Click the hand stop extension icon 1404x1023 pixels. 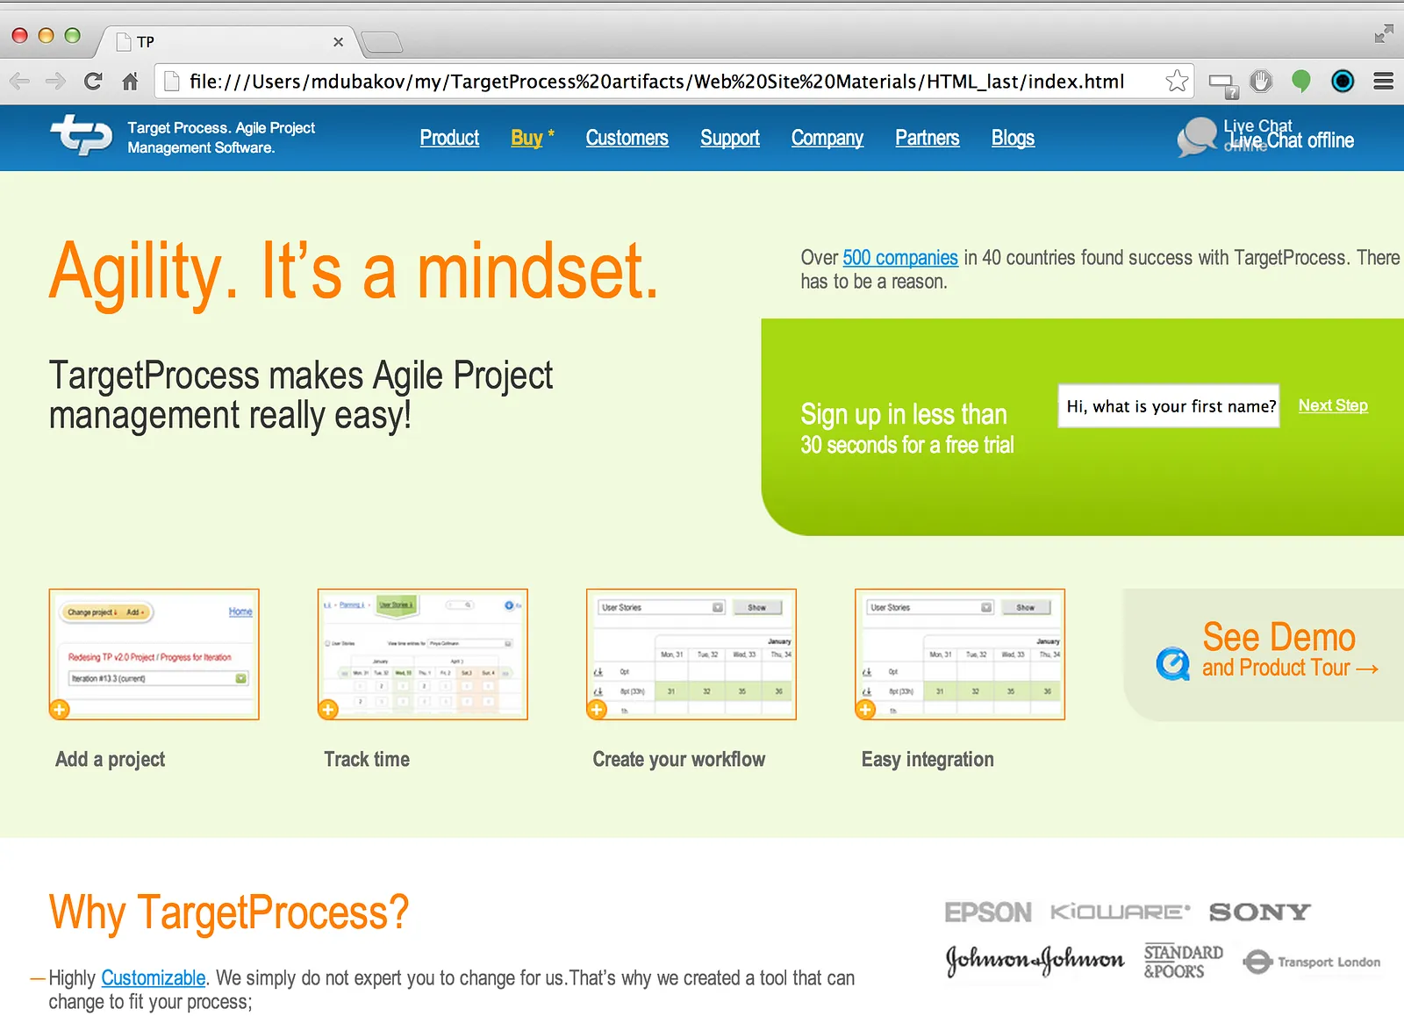[x=1261, y=82]
